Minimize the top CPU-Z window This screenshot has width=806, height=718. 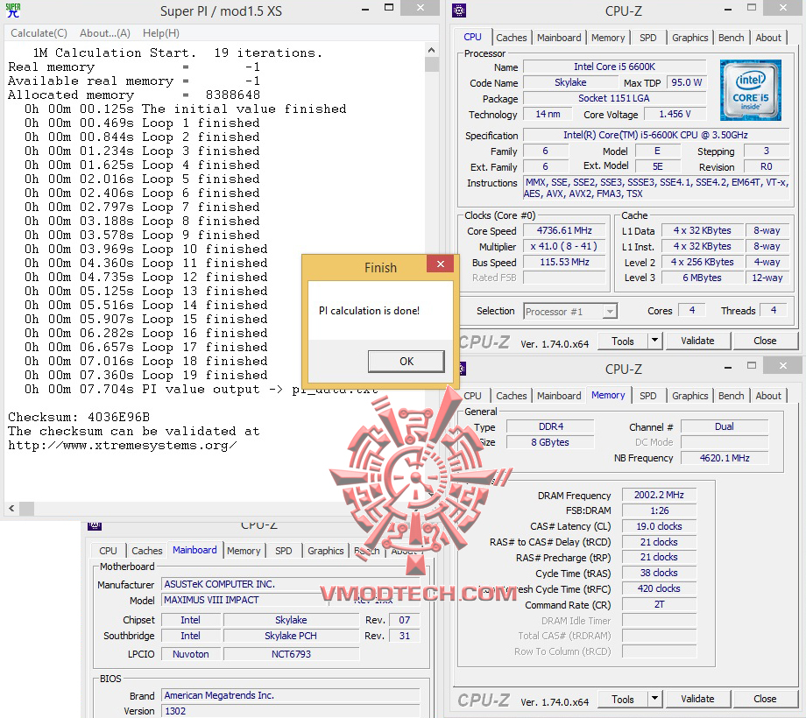click(x=728, y=10)
